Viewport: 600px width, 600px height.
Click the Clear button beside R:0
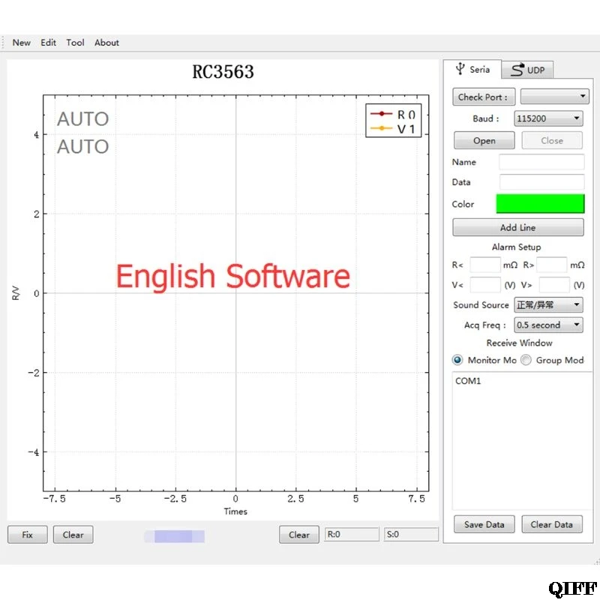[298, 535]
